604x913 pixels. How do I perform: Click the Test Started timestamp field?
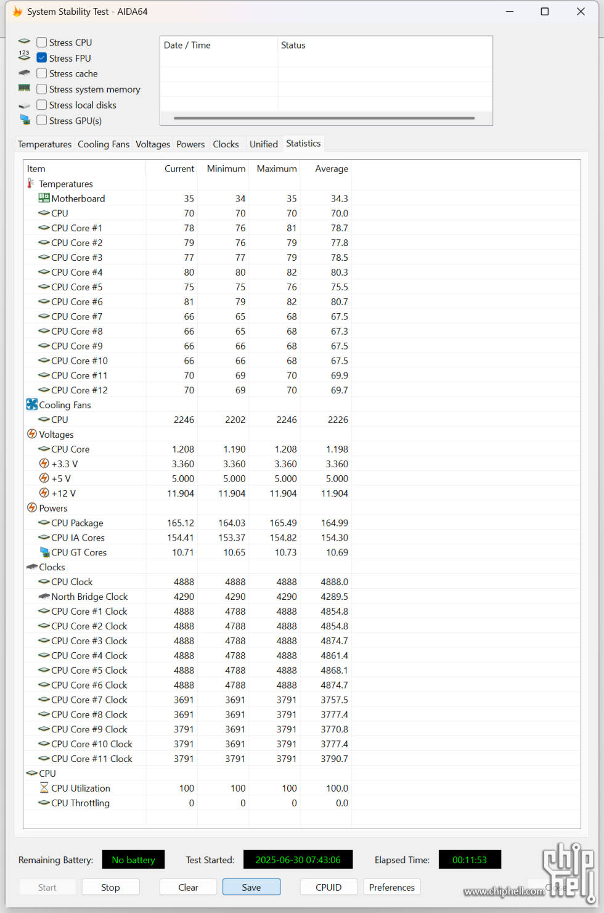click(x=298, y=859)
